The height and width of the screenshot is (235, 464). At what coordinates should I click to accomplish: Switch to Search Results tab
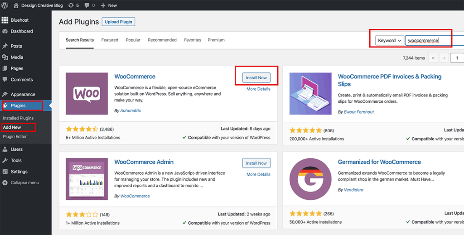(80, 40)
